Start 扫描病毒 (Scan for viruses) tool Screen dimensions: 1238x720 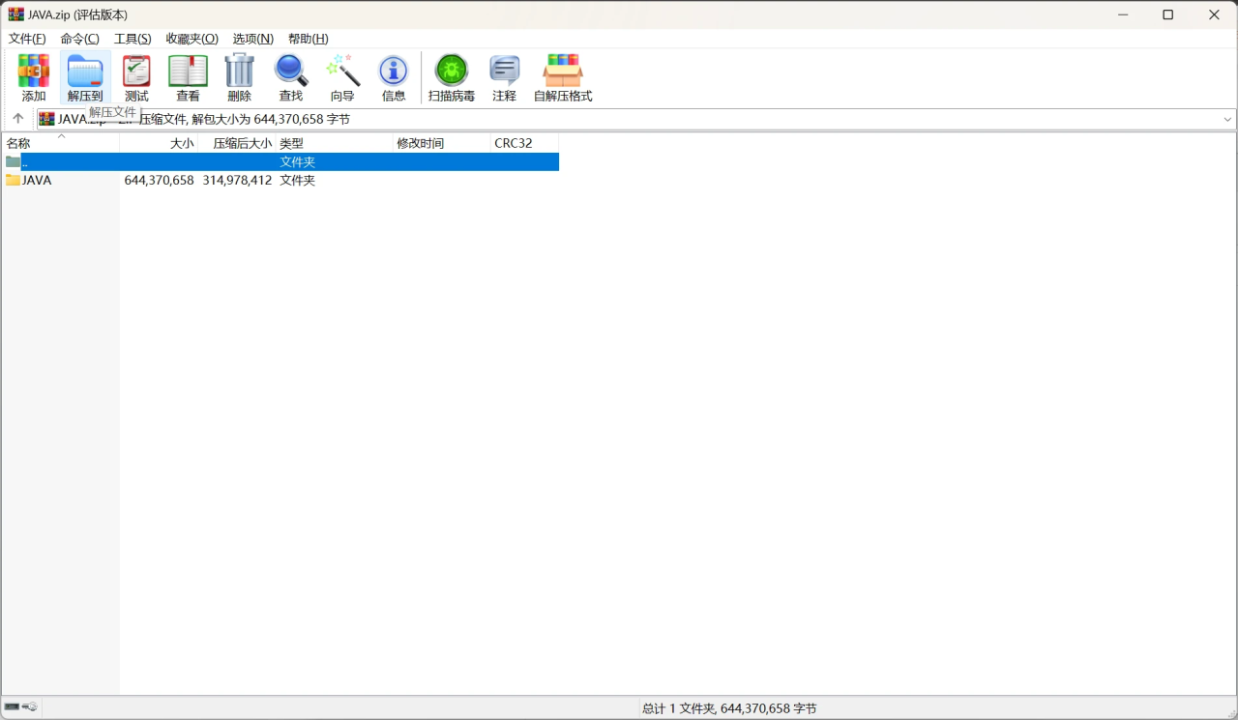452,77
